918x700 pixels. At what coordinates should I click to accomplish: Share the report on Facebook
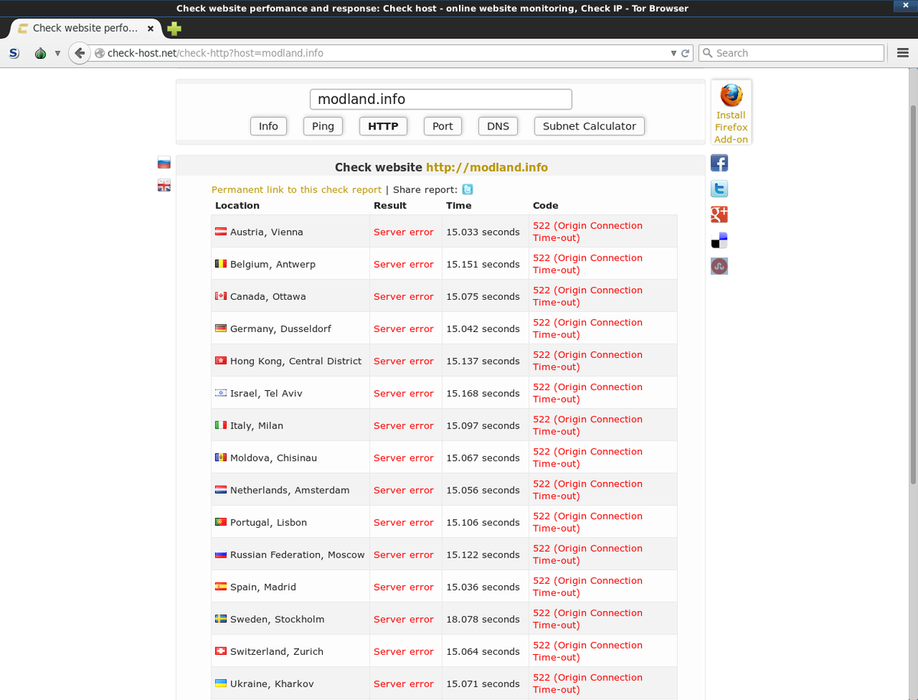click(x=718, y=162)
